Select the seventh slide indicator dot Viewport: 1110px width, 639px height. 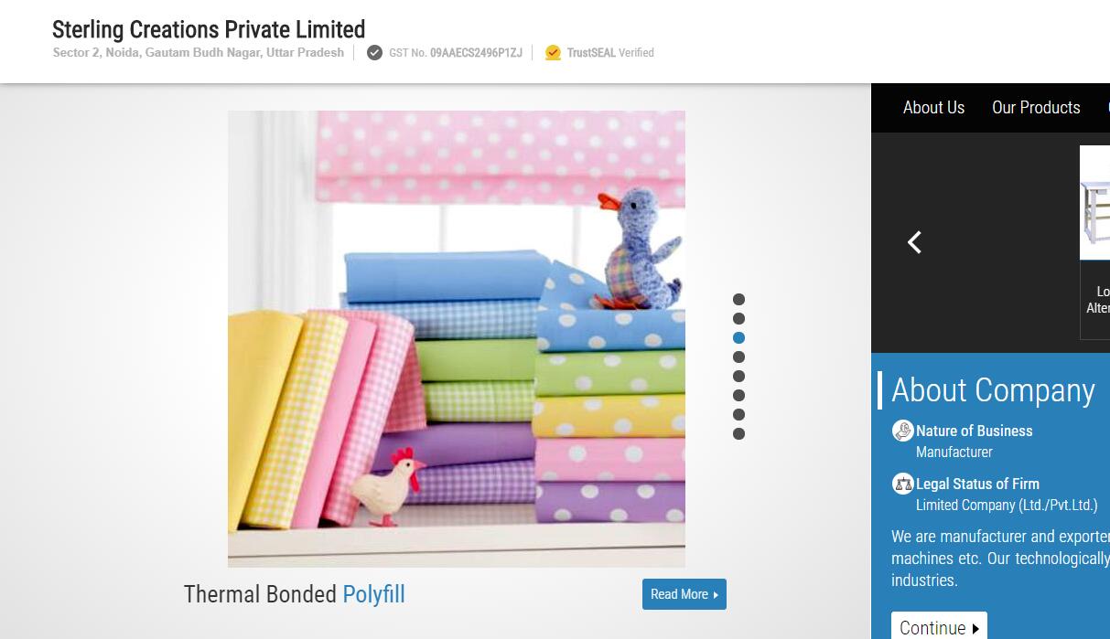738,415
